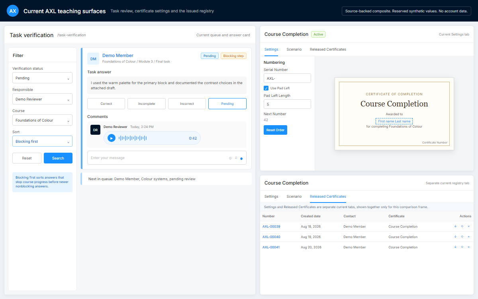The image size is (478, 299).
Task: Click the Blocking step badge
Action: [x=233, y=56]
